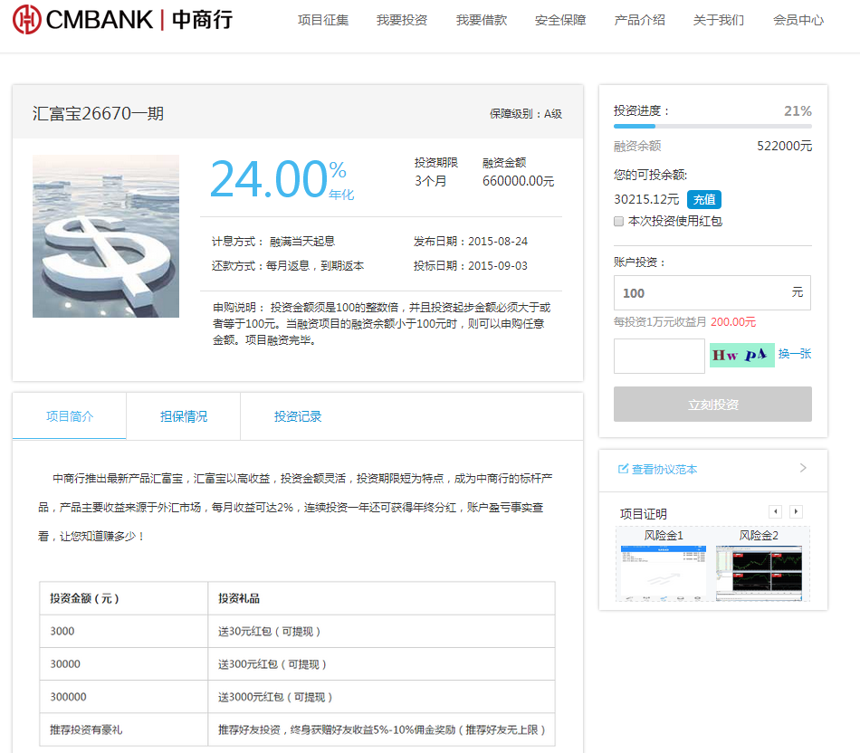Switch to the 投资记录 tab

coord(298,416)
